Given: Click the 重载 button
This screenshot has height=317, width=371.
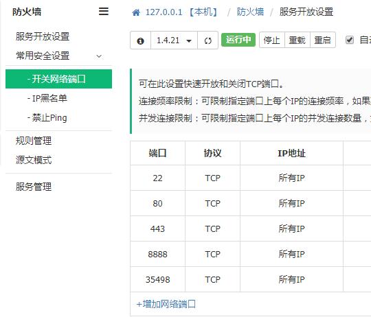Looking at the screenshot, I should point(297,40).
